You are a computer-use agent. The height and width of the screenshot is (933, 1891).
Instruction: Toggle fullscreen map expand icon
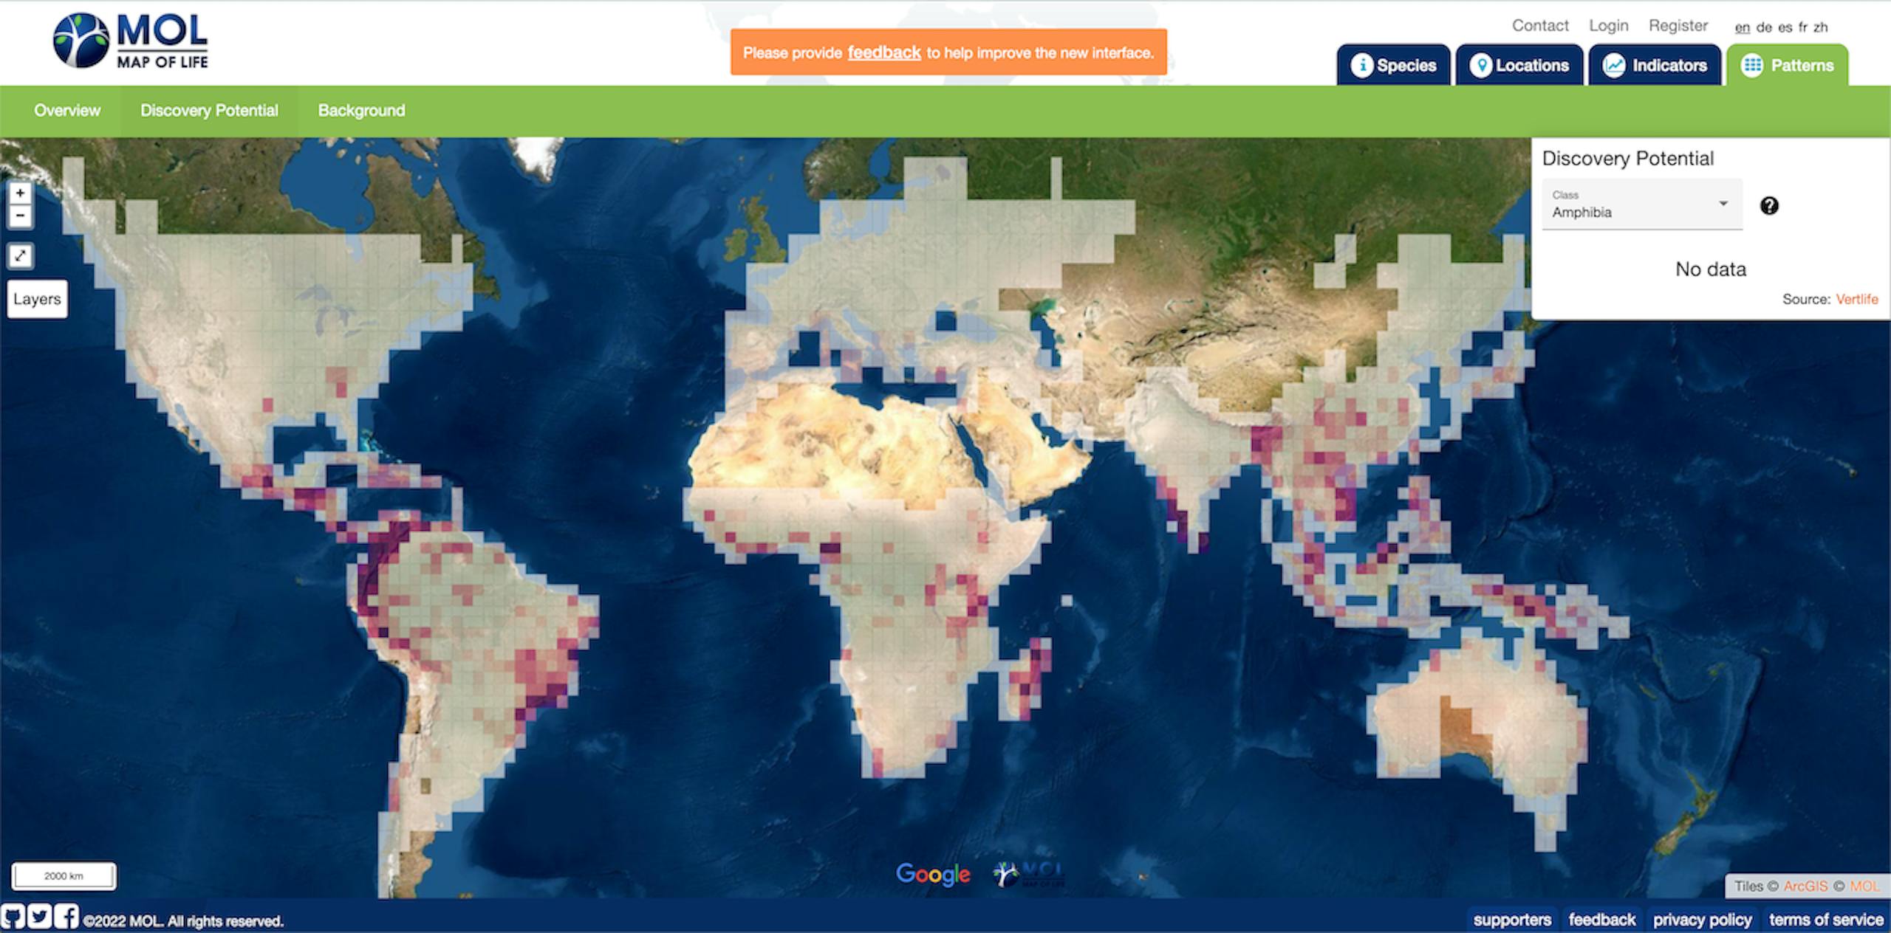[x=20, y=255]
